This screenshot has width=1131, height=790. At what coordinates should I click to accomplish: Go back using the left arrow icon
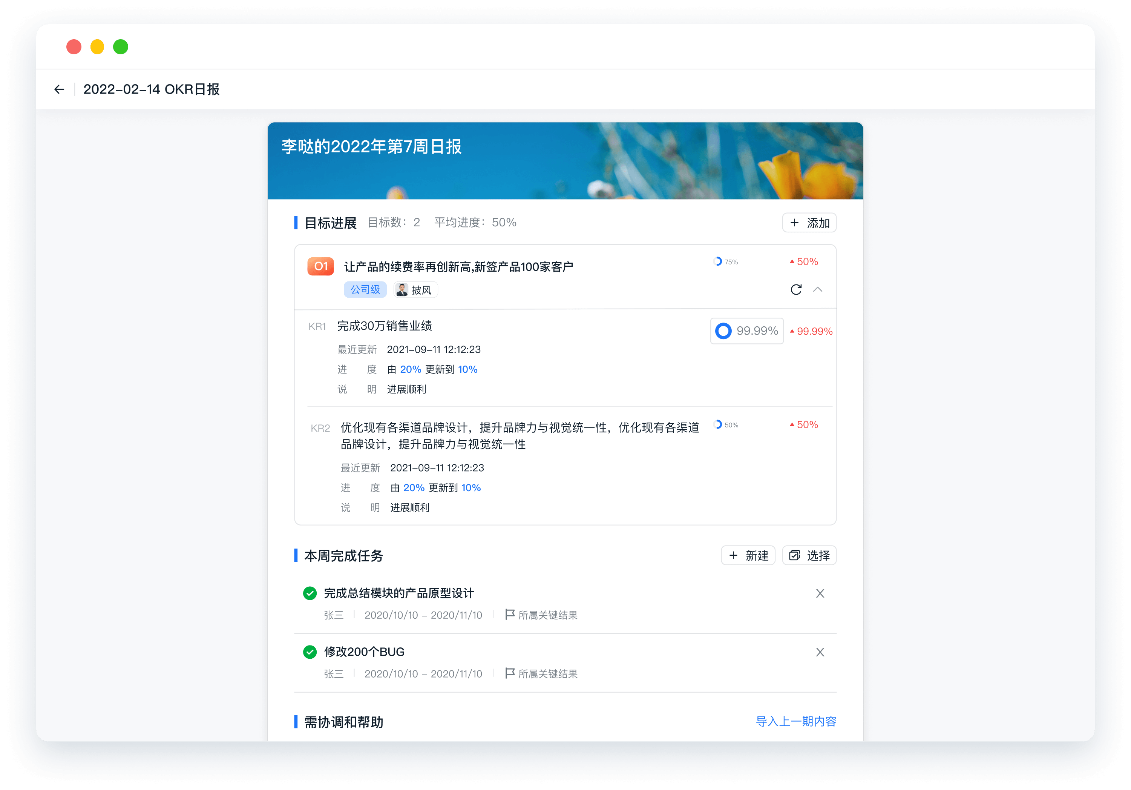coord(59,89)
